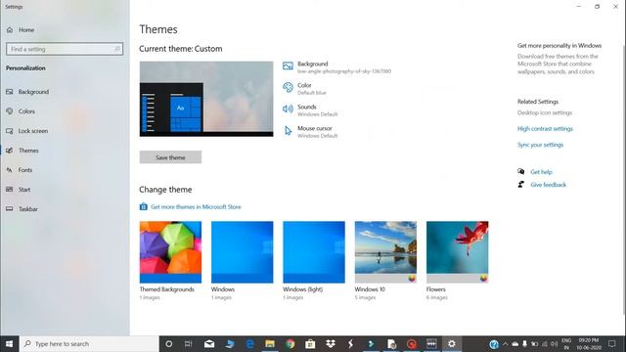Select the Themed Backgrounds theme thumbnail
This screenshot has width=626, height=352.
point(170,252)
